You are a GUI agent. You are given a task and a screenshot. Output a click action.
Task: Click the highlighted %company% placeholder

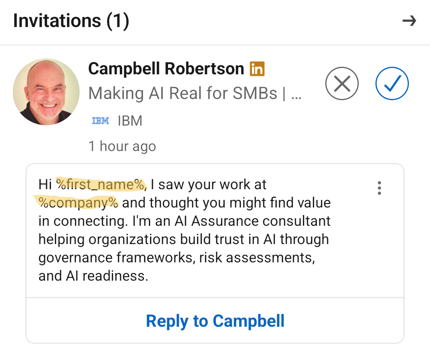(78, 203)
